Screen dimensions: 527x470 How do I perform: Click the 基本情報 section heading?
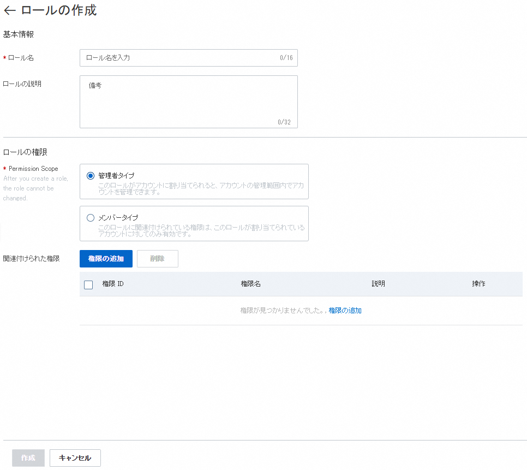19,34
